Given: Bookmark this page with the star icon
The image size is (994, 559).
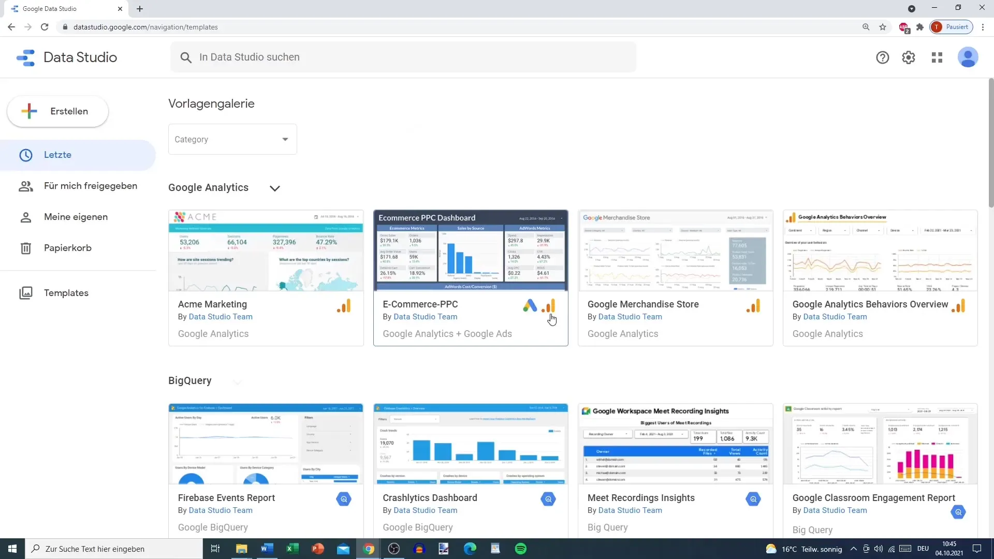Looking at the screenshot, I should pos(883,27).
